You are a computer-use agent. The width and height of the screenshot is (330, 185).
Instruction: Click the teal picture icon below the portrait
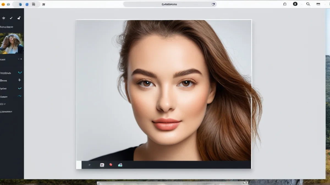(x=120, y=165)
